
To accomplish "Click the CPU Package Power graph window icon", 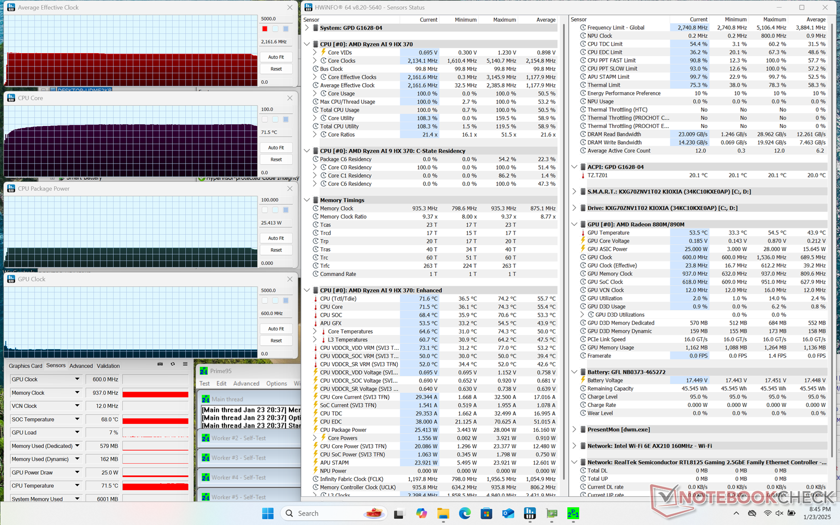I will (x=11, y=189).
